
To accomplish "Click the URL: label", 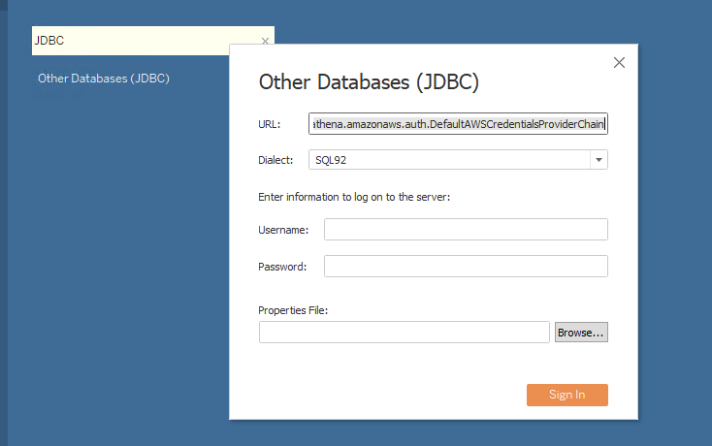I will click(270, 124).
